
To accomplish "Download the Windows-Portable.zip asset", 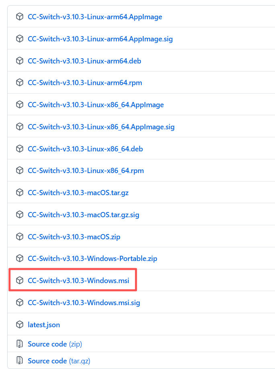I will click(x=92, y=259).
